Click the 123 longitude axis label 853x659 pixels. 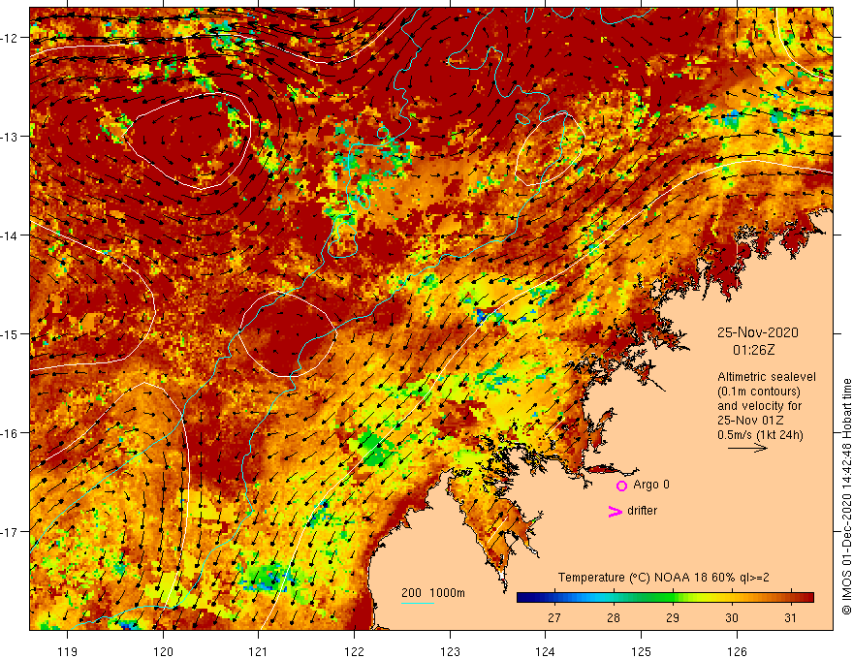tap(450, 651)
